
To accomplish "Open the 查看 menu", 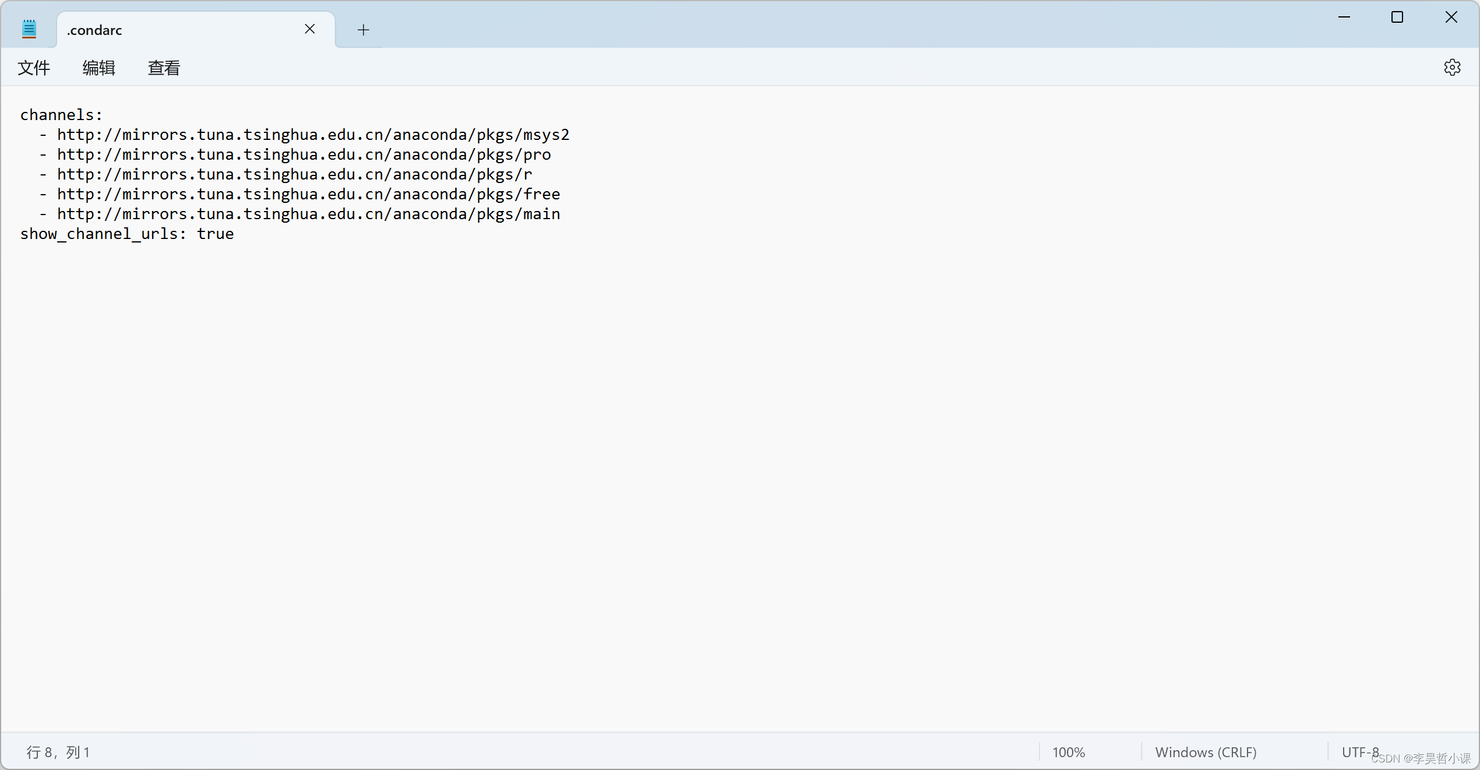I will [164, 68].
